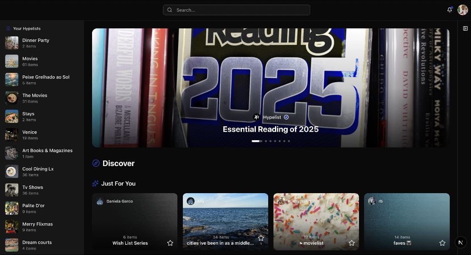Open rb's avatar on faves card

coord(372,201)
